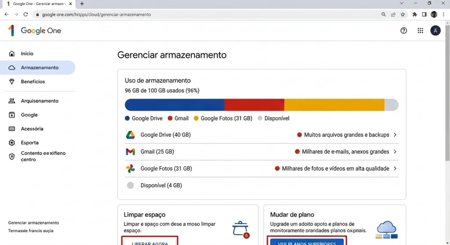450x245 pixels.
Task: Click the browser address bar URL
Action: pyautogui.click(x=96, y=14)
